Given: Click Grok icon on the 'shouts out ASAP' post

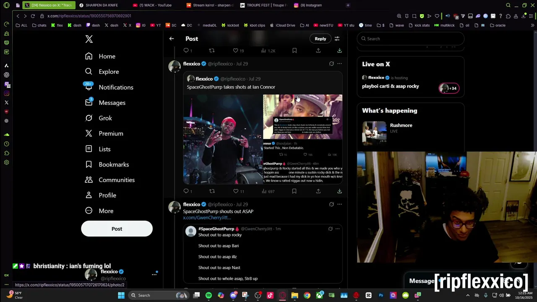Looking at the screenshot, I should tap(331, 204).
